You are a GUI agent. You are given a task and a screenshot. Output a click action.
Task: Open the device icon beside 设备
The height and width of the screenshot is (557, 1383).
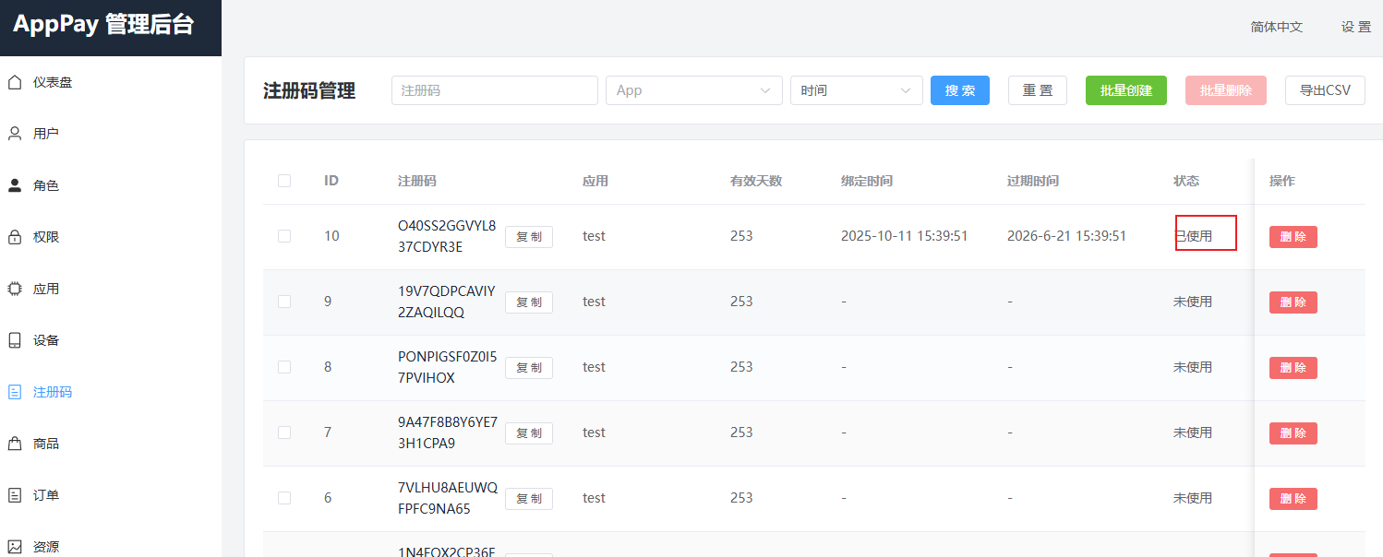click(x=15, y=340)
